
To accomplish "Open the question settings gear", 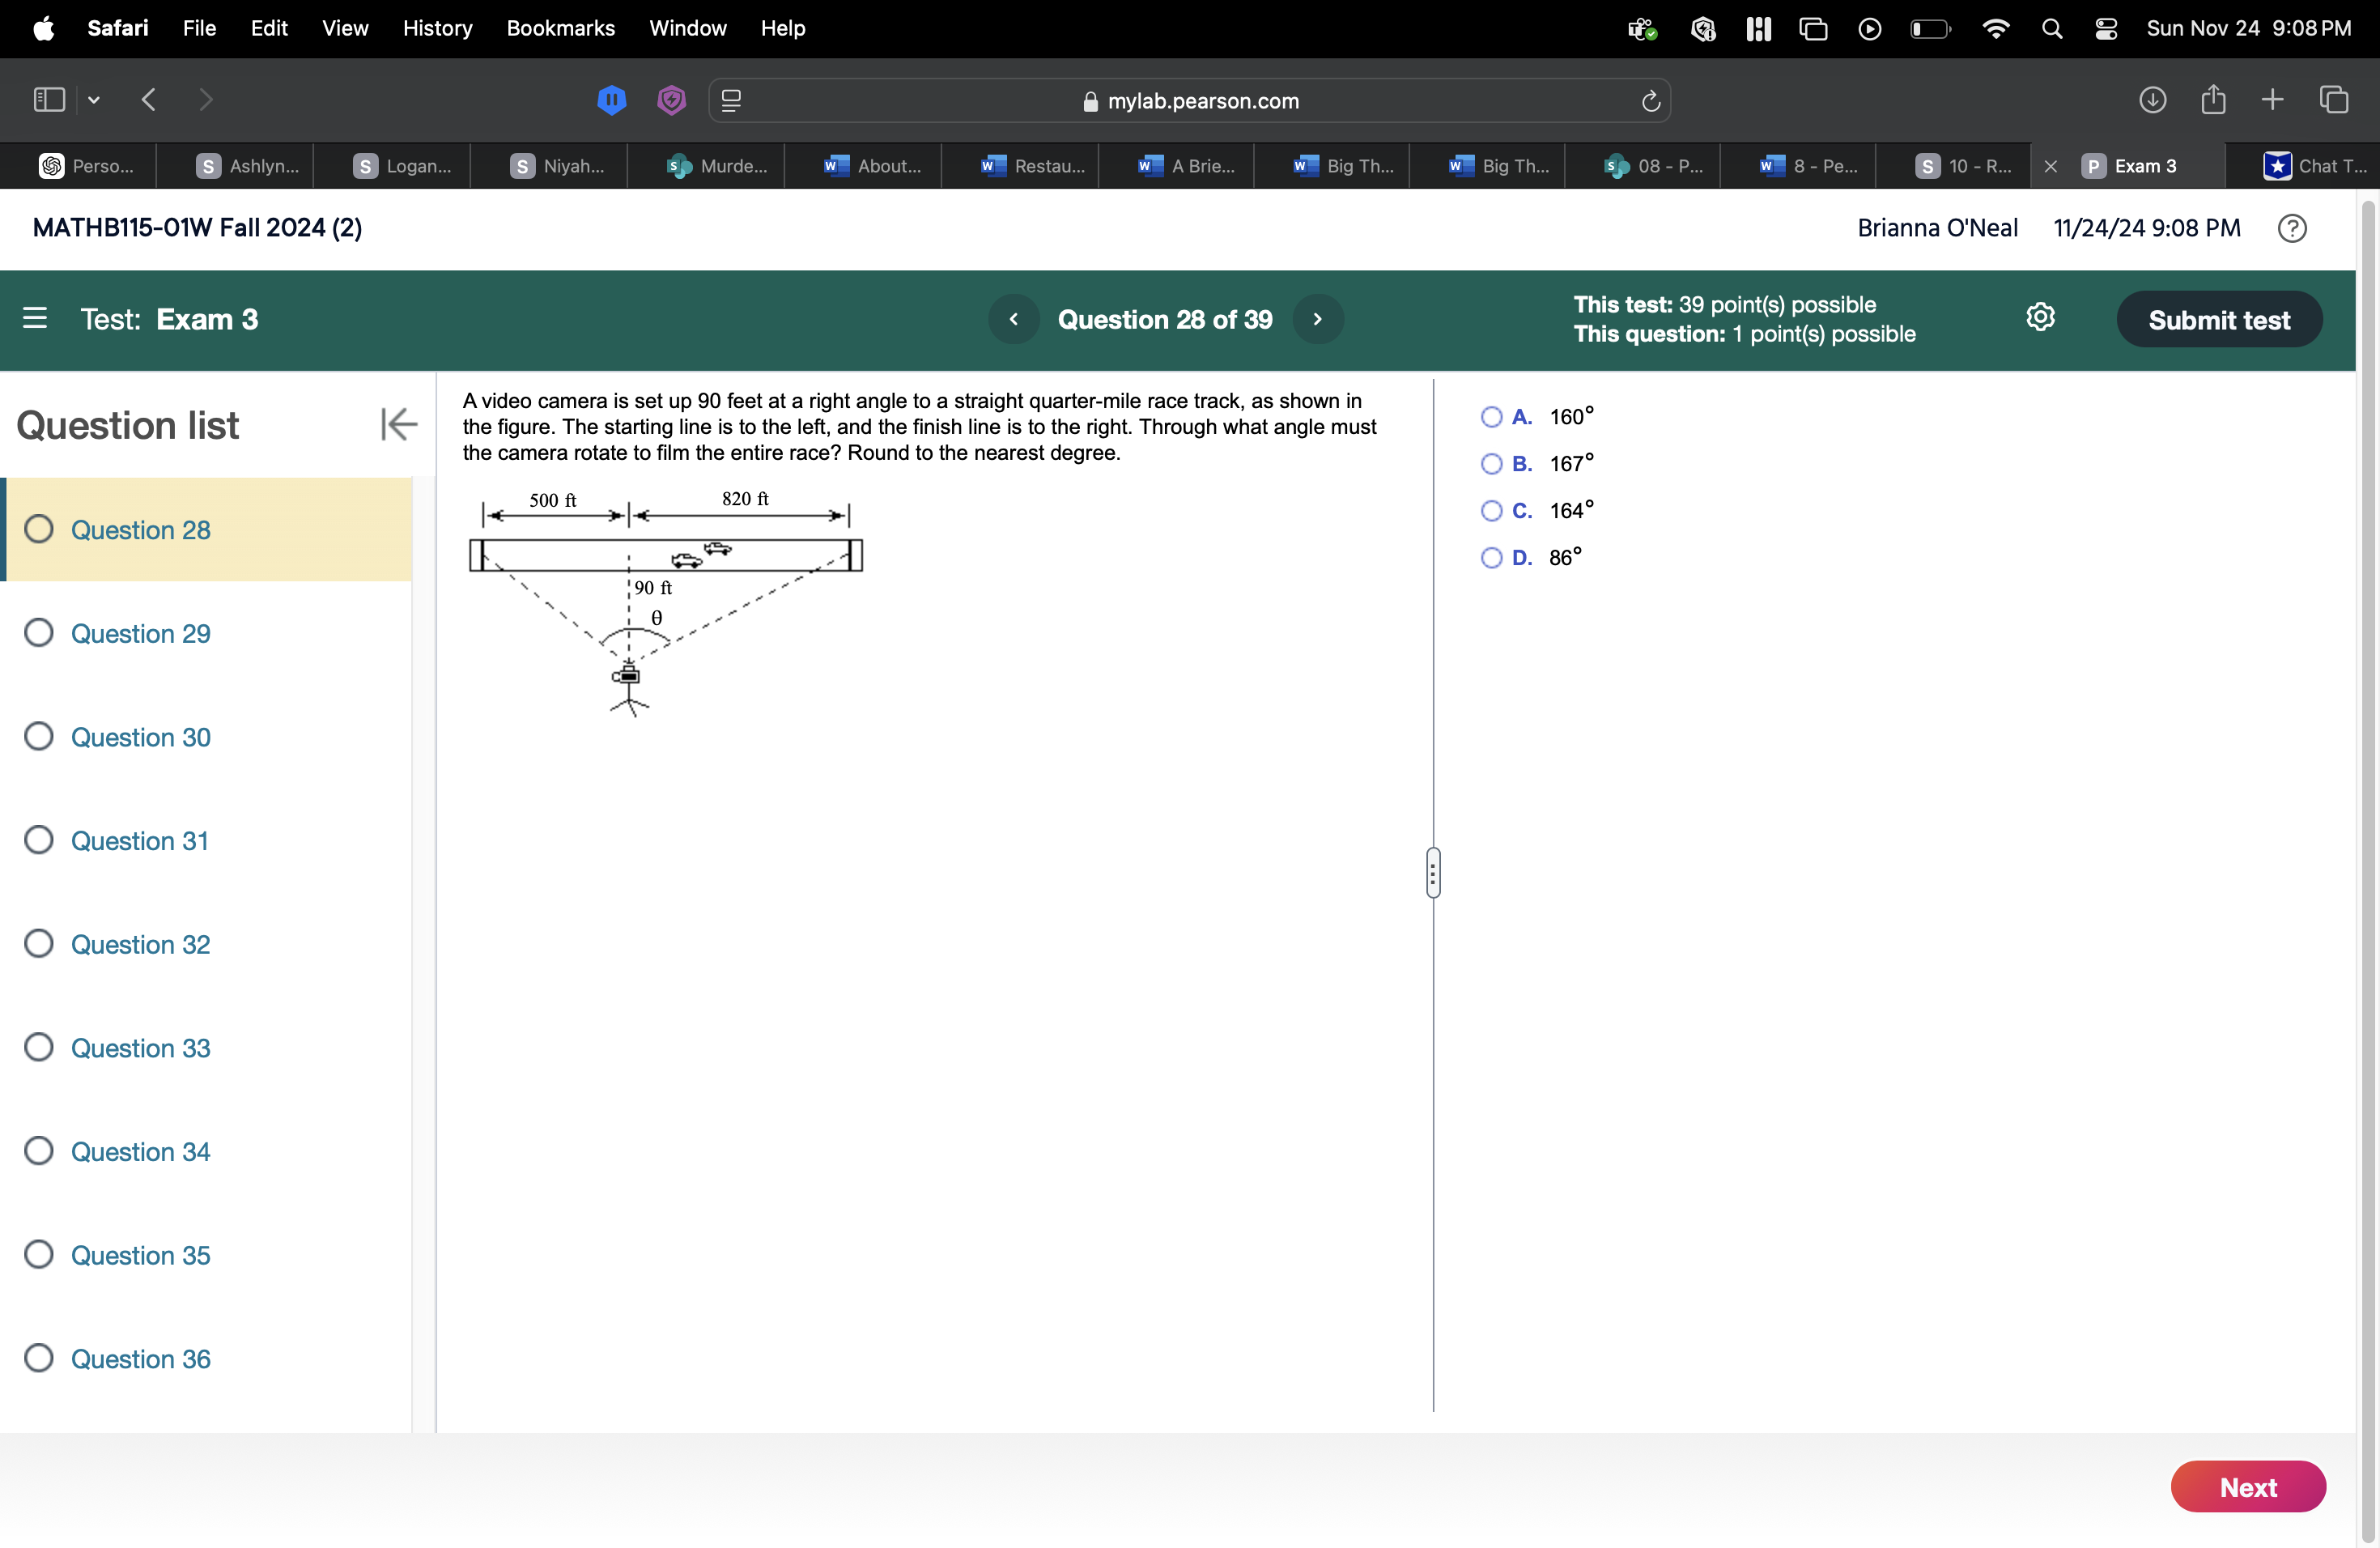I will point(2041,318).
